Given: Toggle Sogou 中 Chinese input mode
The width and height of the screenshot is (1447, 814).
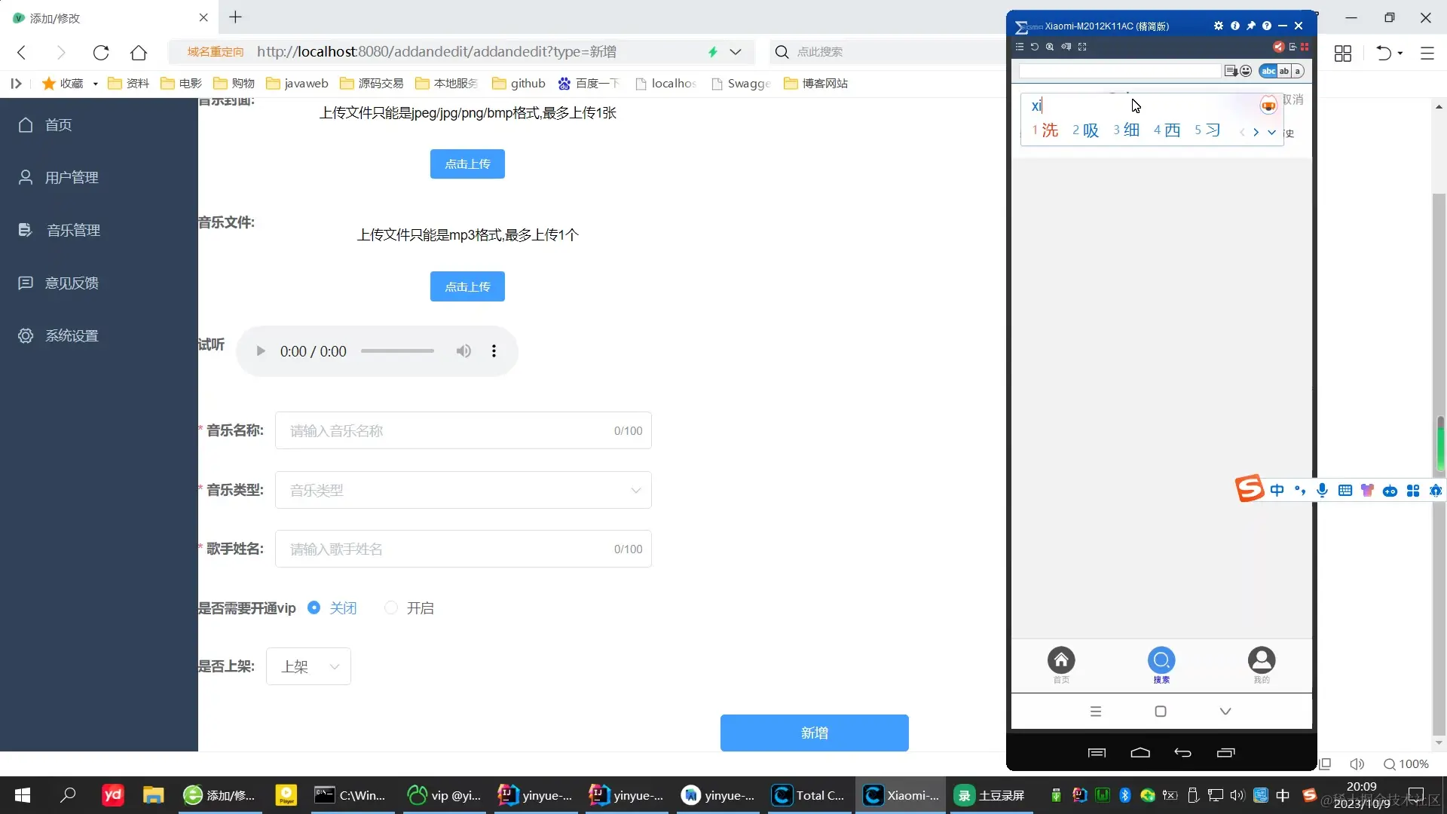Looking at the screenshot, I should click(x=1277, y=491).
